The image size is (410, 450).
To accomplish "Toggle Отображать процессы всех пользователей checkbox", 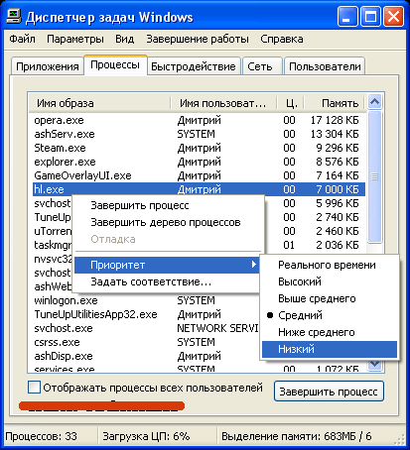I will tap(35, 387).
